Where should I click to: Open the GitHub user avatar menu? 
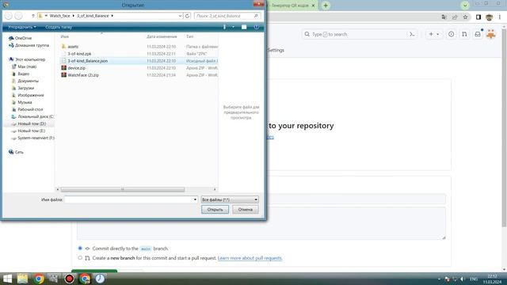(491, 34)
